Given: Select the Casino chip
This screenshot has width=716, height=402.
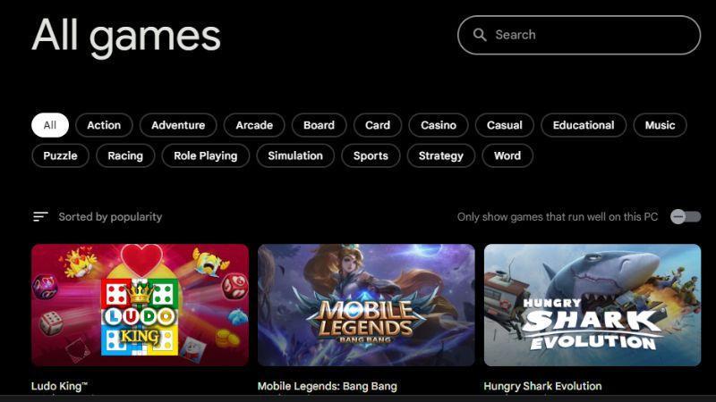Looking at the screenshot, I should point(439,125).
